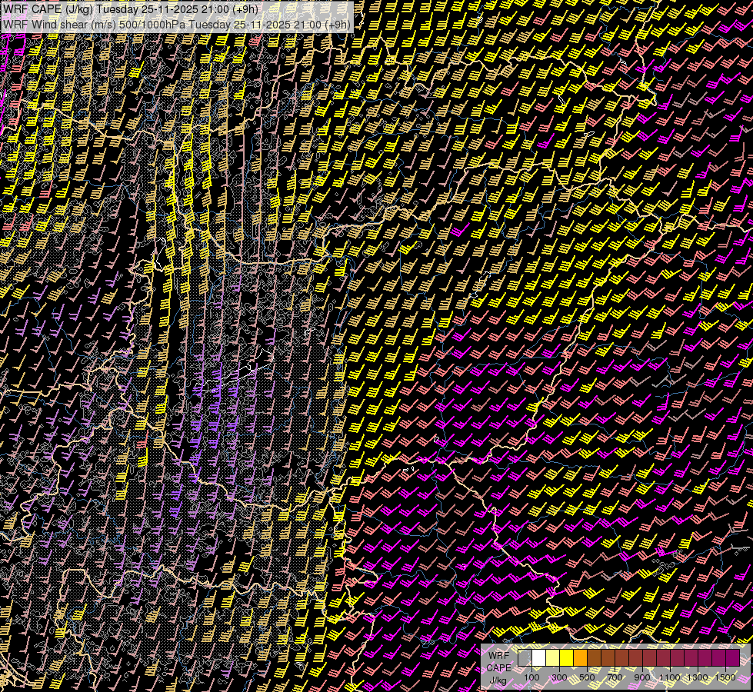Click the 1300 legend tick label
Image resolution: width=753 pixels, height=692 pixels.
coord(698,677)
